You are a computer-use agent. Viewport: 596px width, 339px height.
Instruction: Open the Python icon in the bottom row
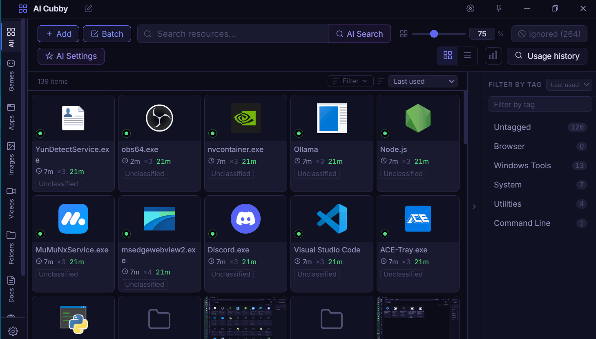pos(74,320)
